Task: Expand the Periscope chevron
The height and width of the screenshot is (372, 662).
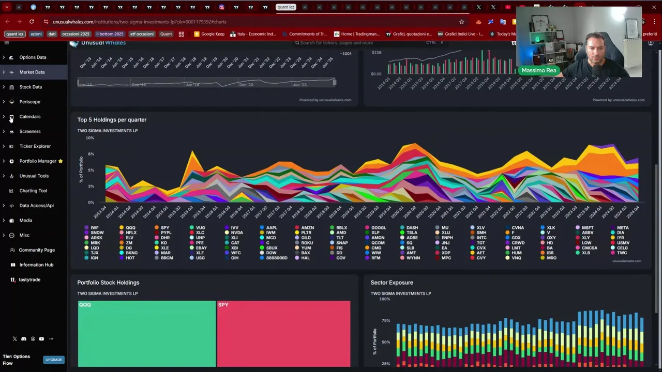Action: 4,102
